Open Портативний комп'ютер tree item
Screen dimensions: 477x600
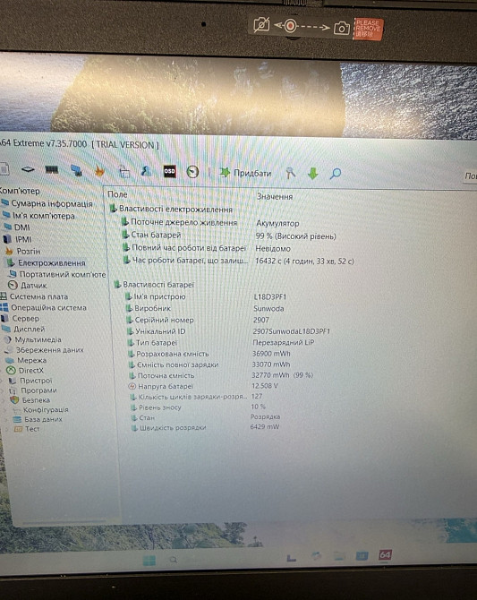click(x=57, y=274)
